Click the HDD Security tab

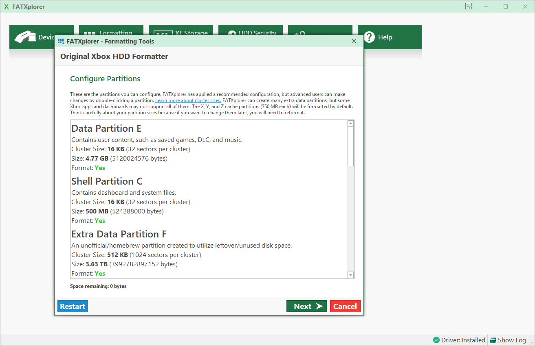pyautogui.click(x=250, y=30)
